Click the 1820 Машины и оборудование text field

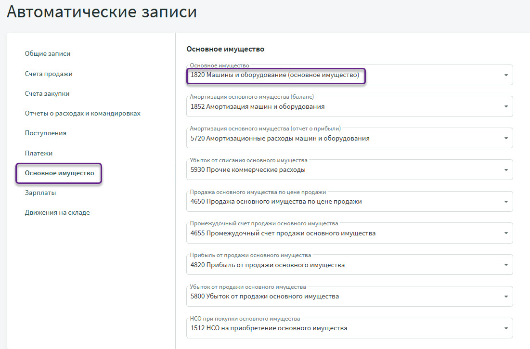pos(275,75)
